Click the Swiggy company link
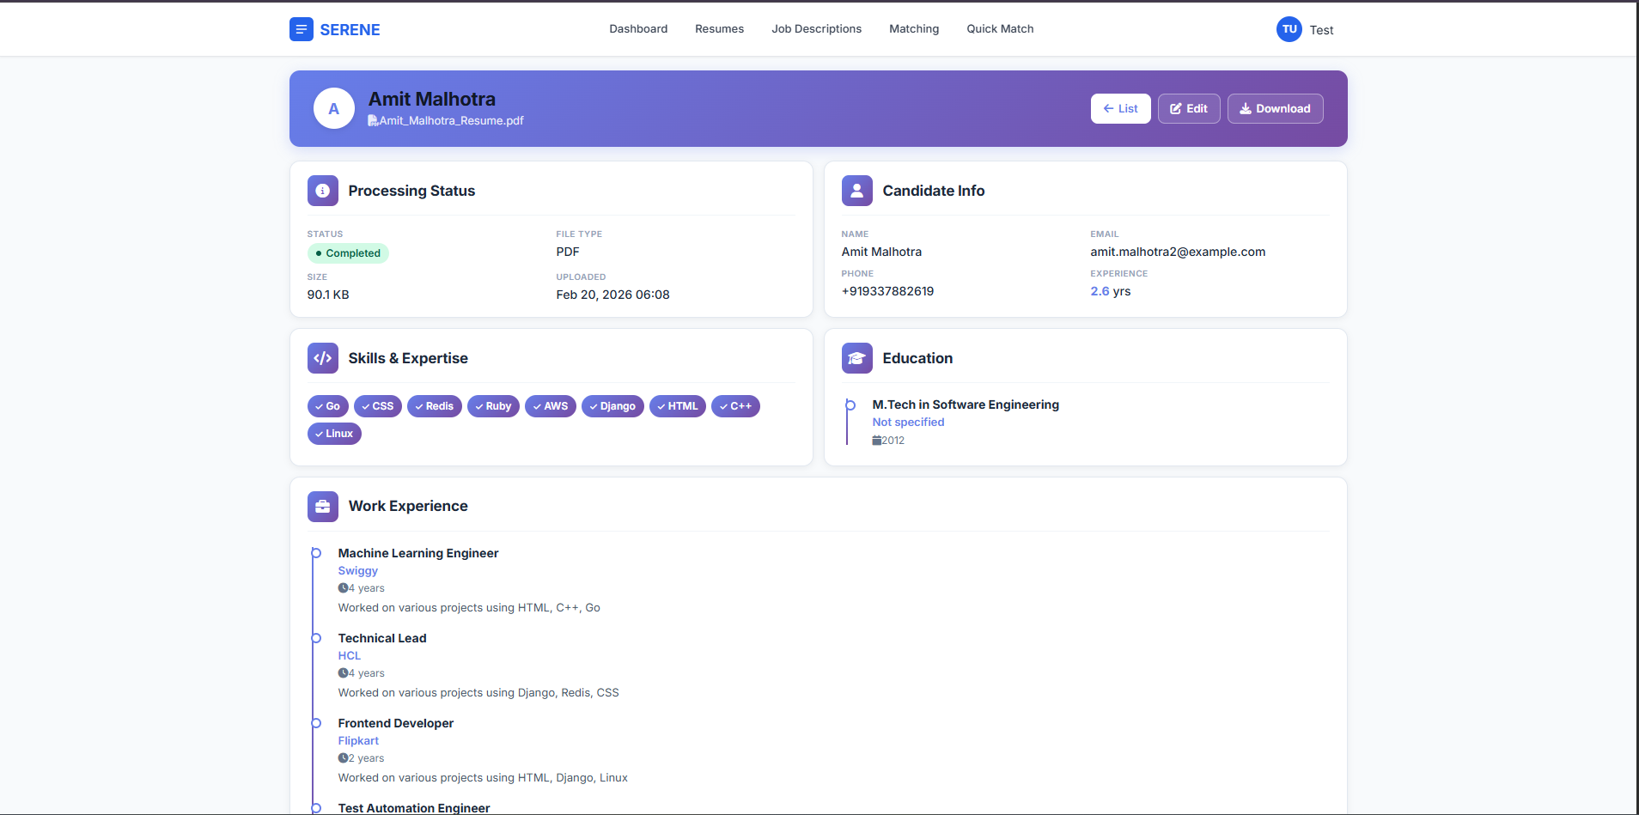 (x=357, y=571)
